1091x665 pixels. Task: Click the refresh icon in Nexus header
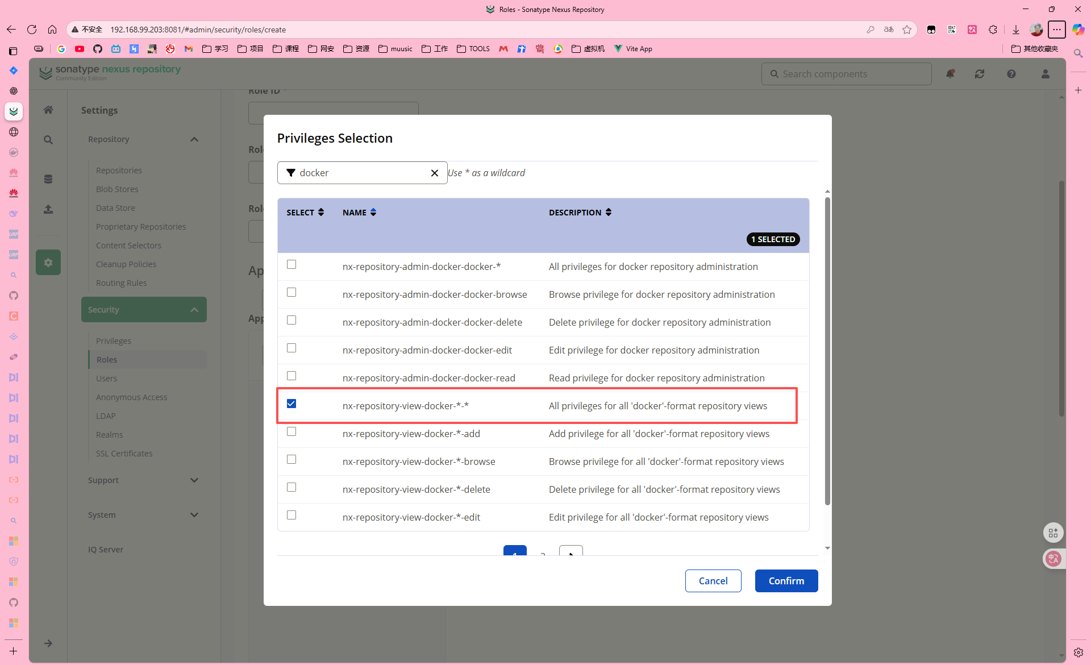[x=980, y=74]
